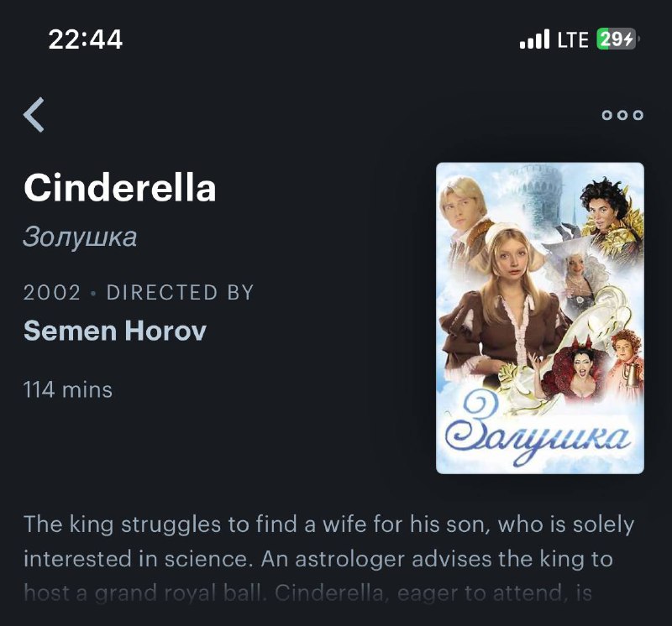The image size is (672, 626).
Task: Open the Cinderella poster image
Action: 539,318
